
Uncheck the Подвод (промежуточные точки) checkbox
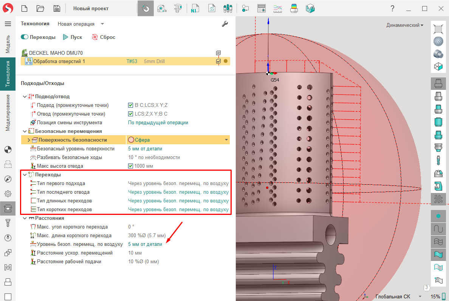click(131, 105)
